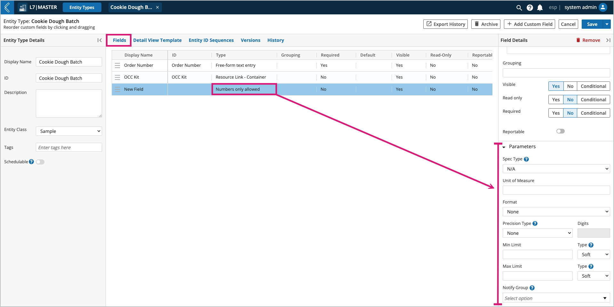Show help for Notify Group

tap(532, 288)
